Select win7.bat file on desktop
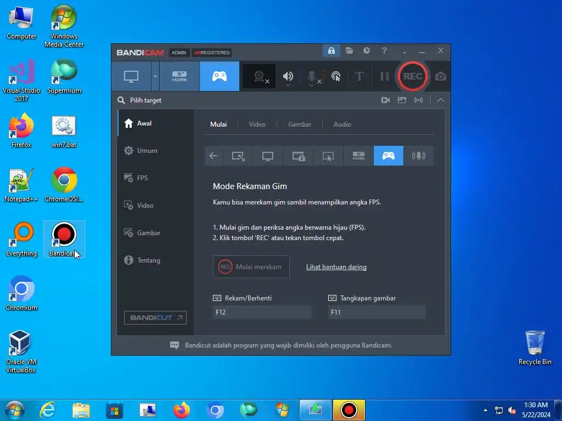 click(x=64, y=132)
